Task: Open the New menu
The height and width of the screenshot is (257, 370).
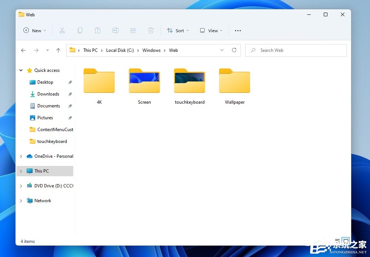Action: click(34, 30)
